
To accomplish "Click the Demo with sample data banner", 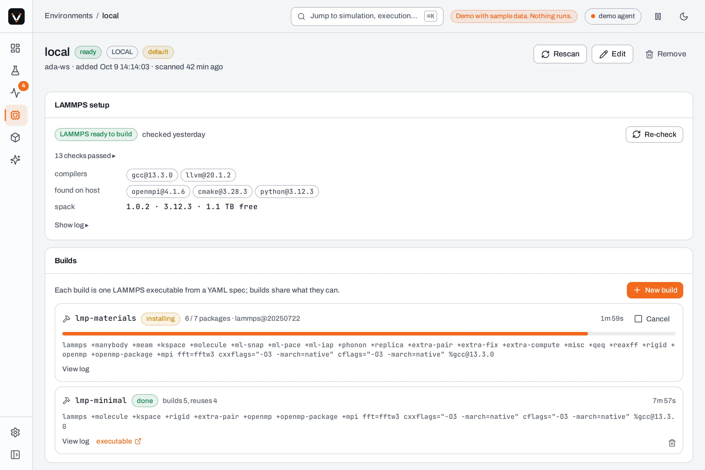I will [514, 16].
